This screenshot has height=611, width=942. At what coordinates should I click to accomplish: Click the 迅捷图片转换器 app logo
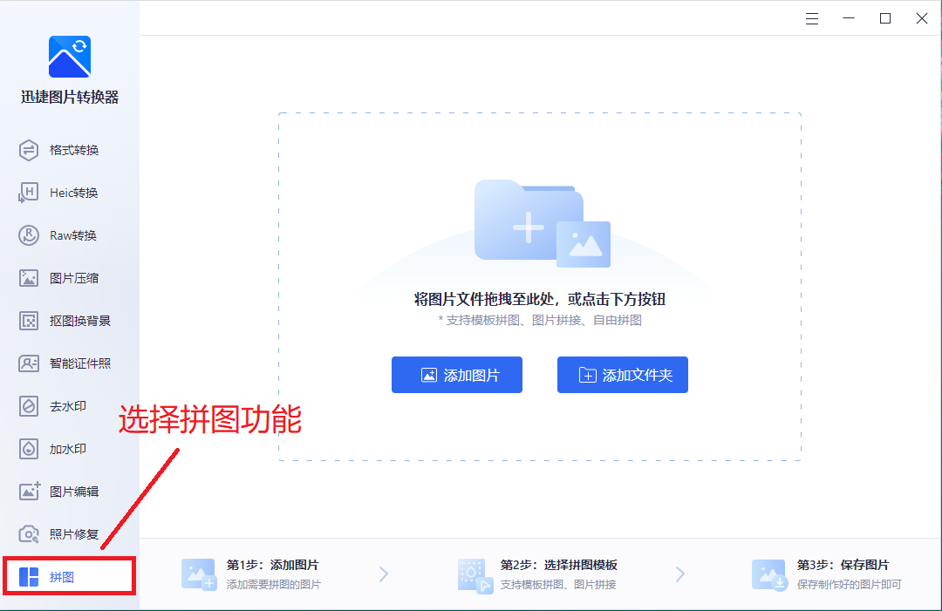(70, 57)
